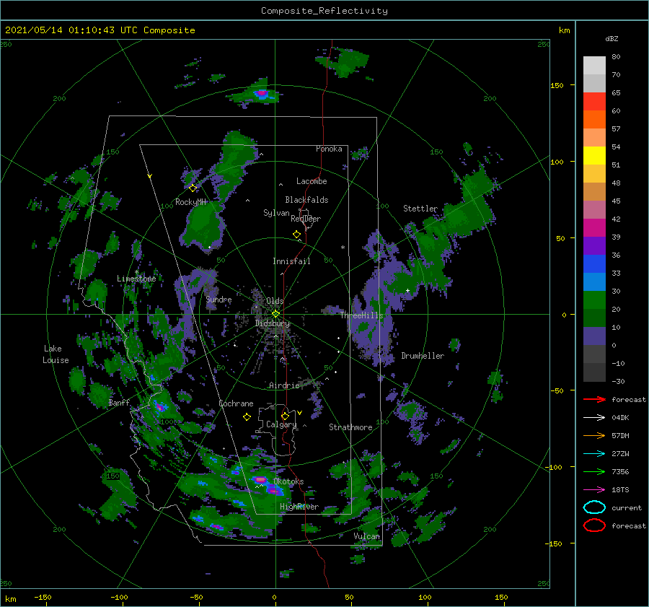The width and height of the screenshot is (649, 607).
Task: Click the bright yellow swatch in dBZ legend
Action: pos(594,156)
